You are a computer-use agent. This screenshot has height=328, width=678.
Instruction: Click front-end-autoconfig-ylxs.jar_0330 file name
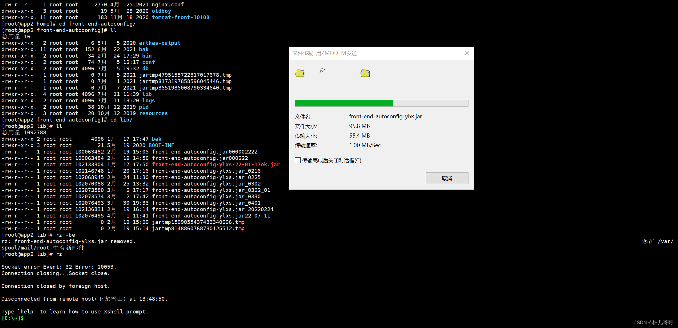tap(206, 197)
